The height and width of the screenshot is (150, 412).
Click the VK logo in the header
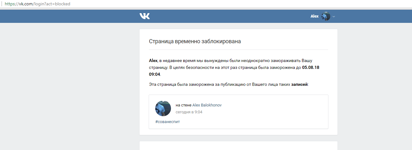145,16
